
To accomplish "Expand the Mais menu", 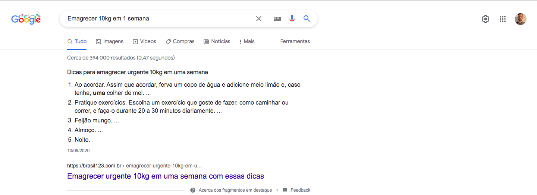I will click(247, 41).
